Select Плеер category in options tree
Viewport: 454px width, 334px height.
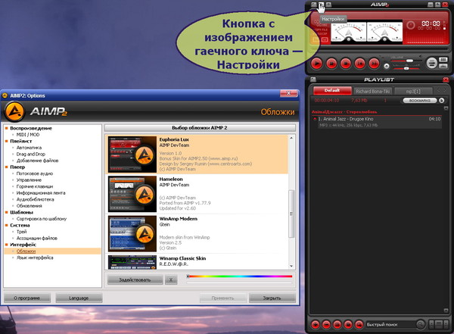[17, 167]
